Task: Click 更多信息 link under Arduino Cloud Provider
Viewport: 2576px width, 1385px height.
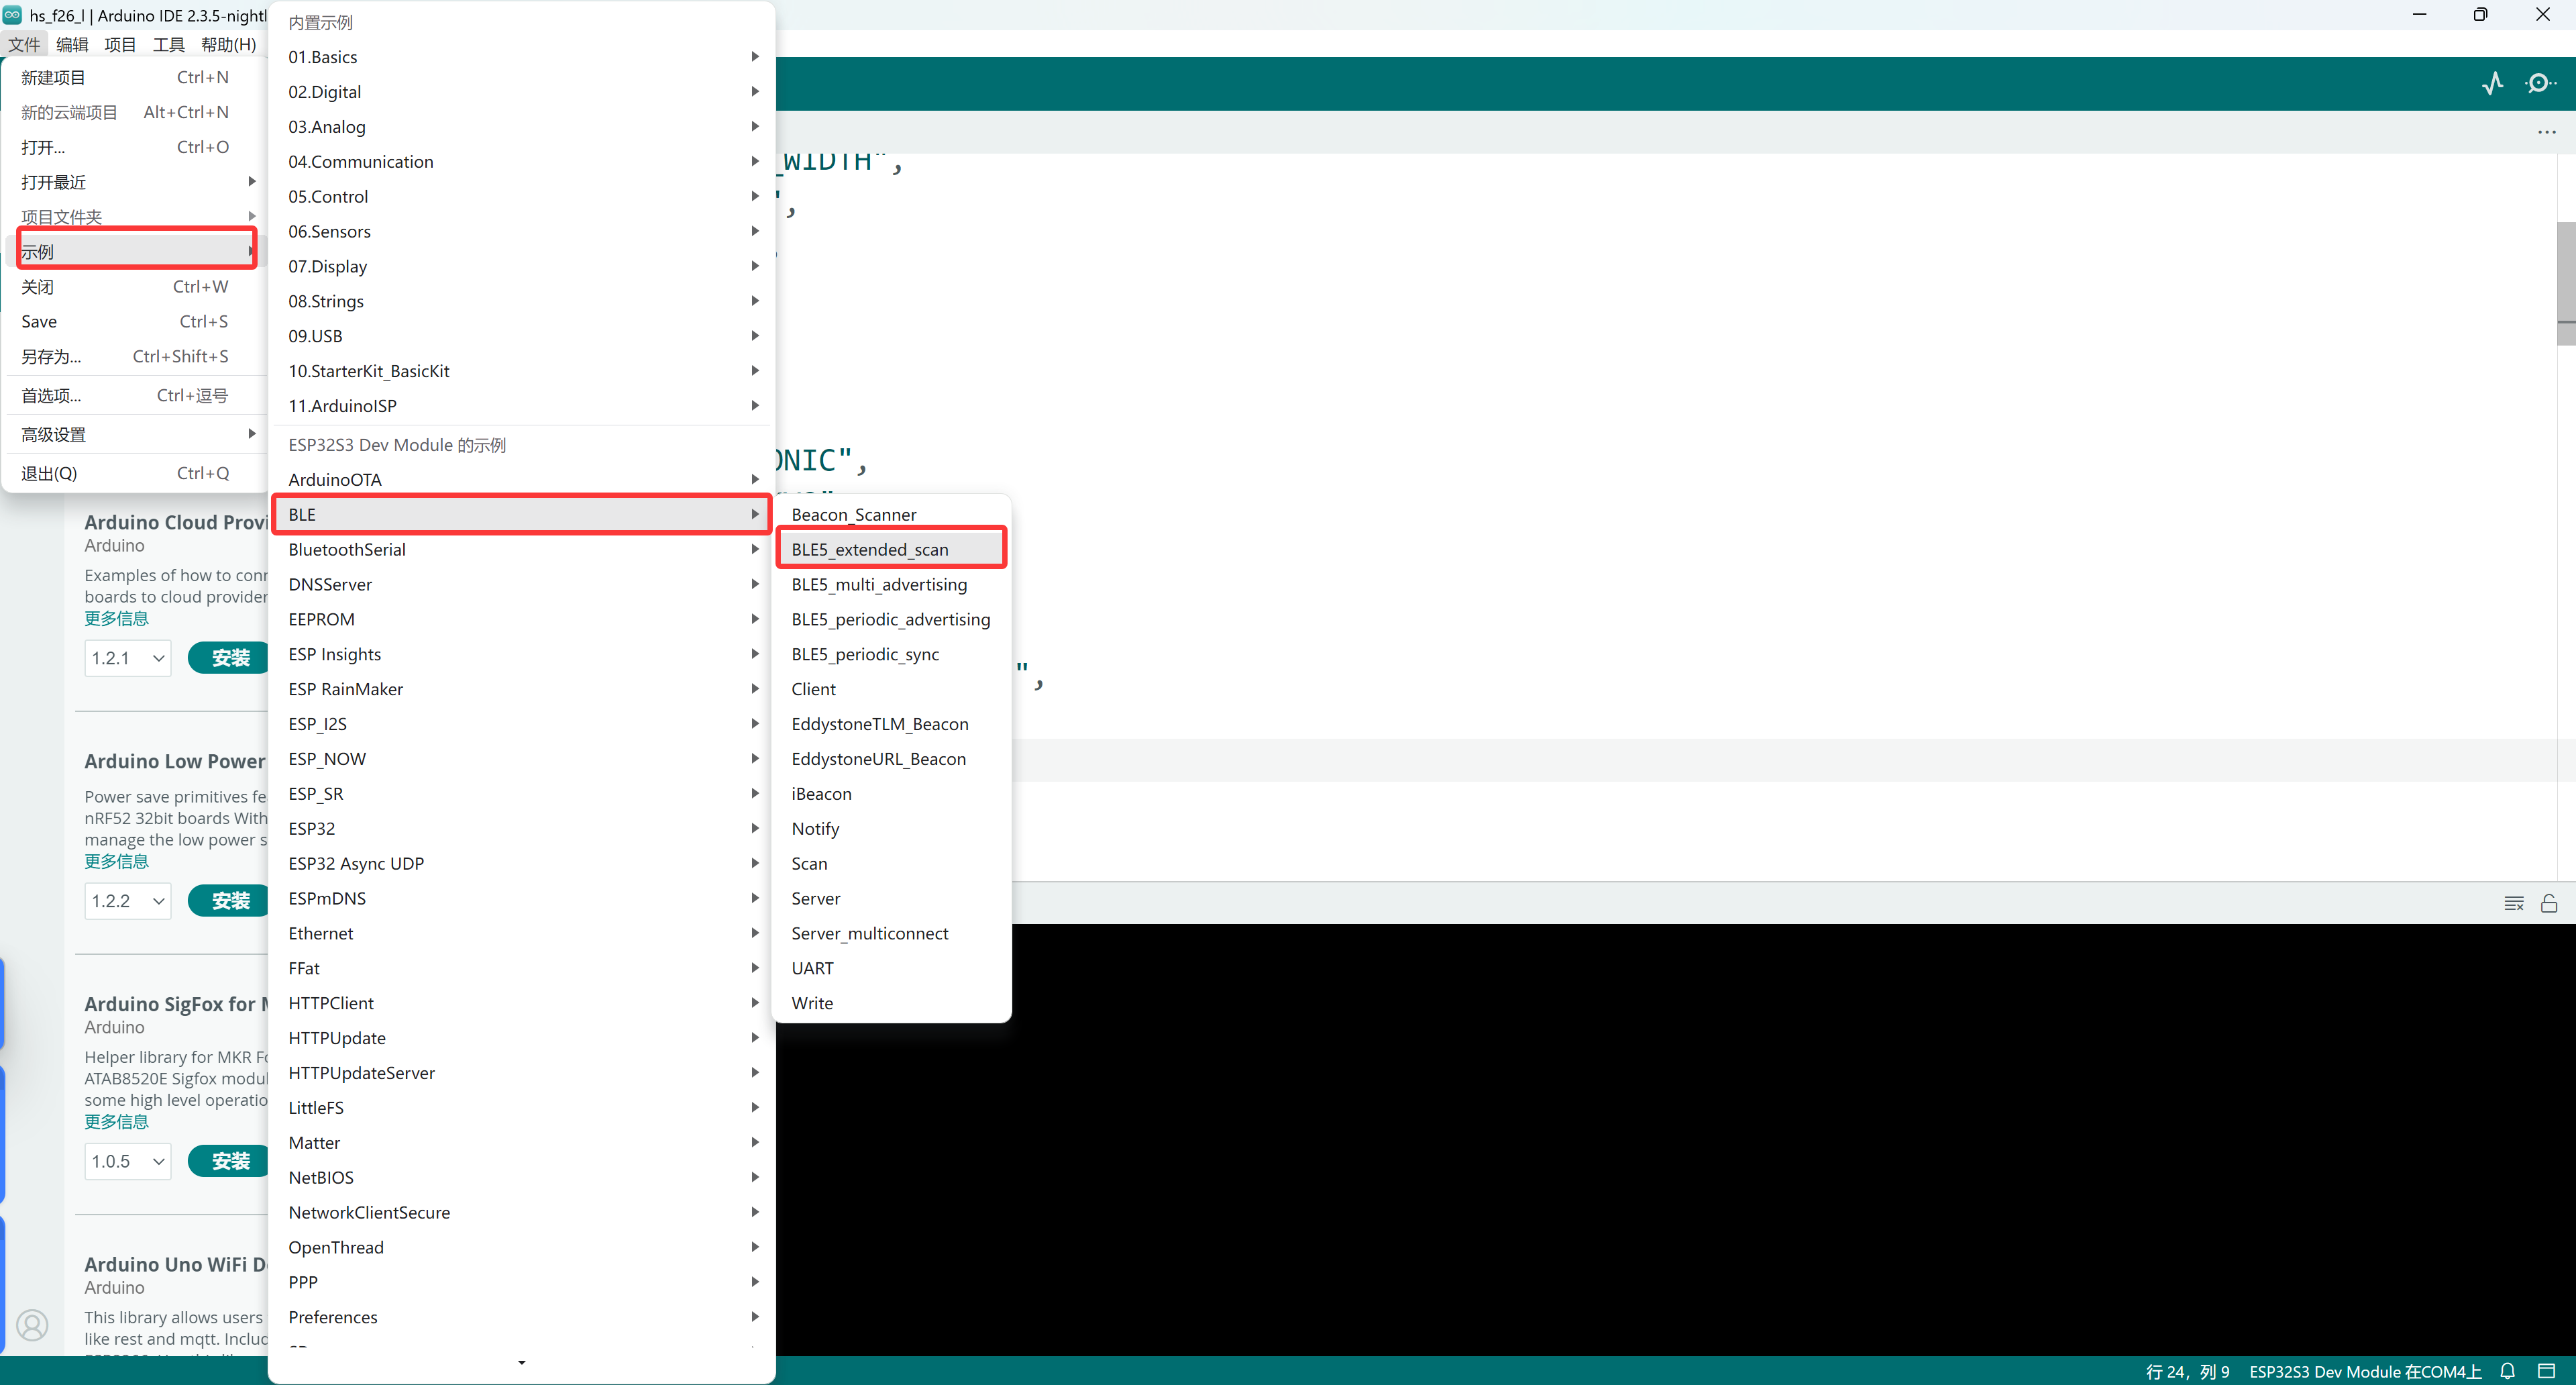Action: coord(116,618)
